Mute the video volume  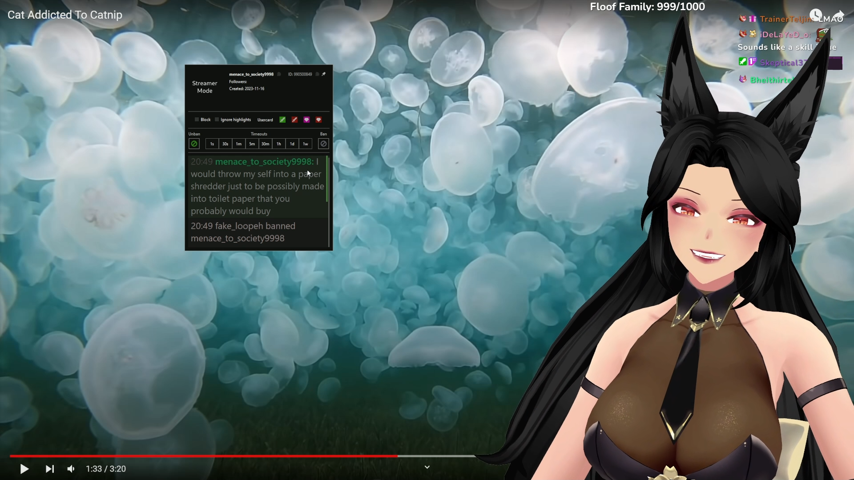[x=71, y=469]
